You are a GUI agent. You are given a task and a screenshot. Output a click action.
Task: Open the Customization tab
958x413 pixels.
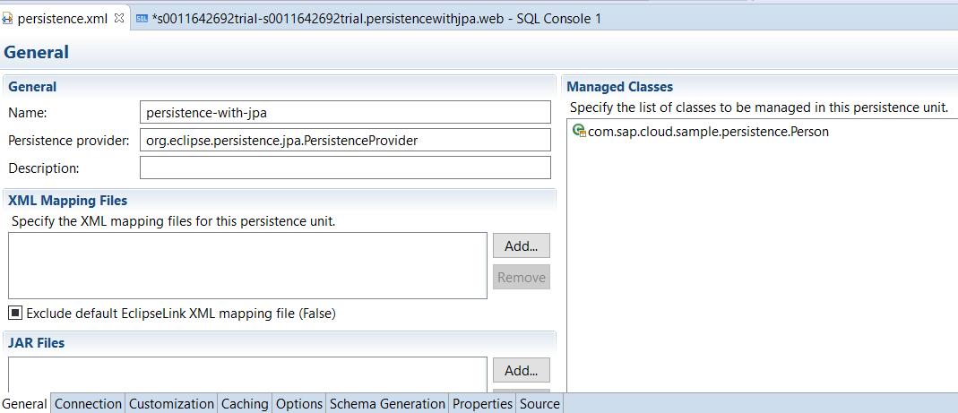point(171,404)
